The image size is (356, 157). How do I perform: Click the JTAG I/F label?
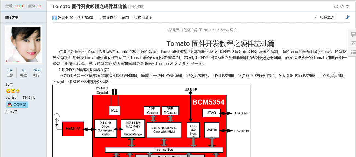tap(241, 113)
